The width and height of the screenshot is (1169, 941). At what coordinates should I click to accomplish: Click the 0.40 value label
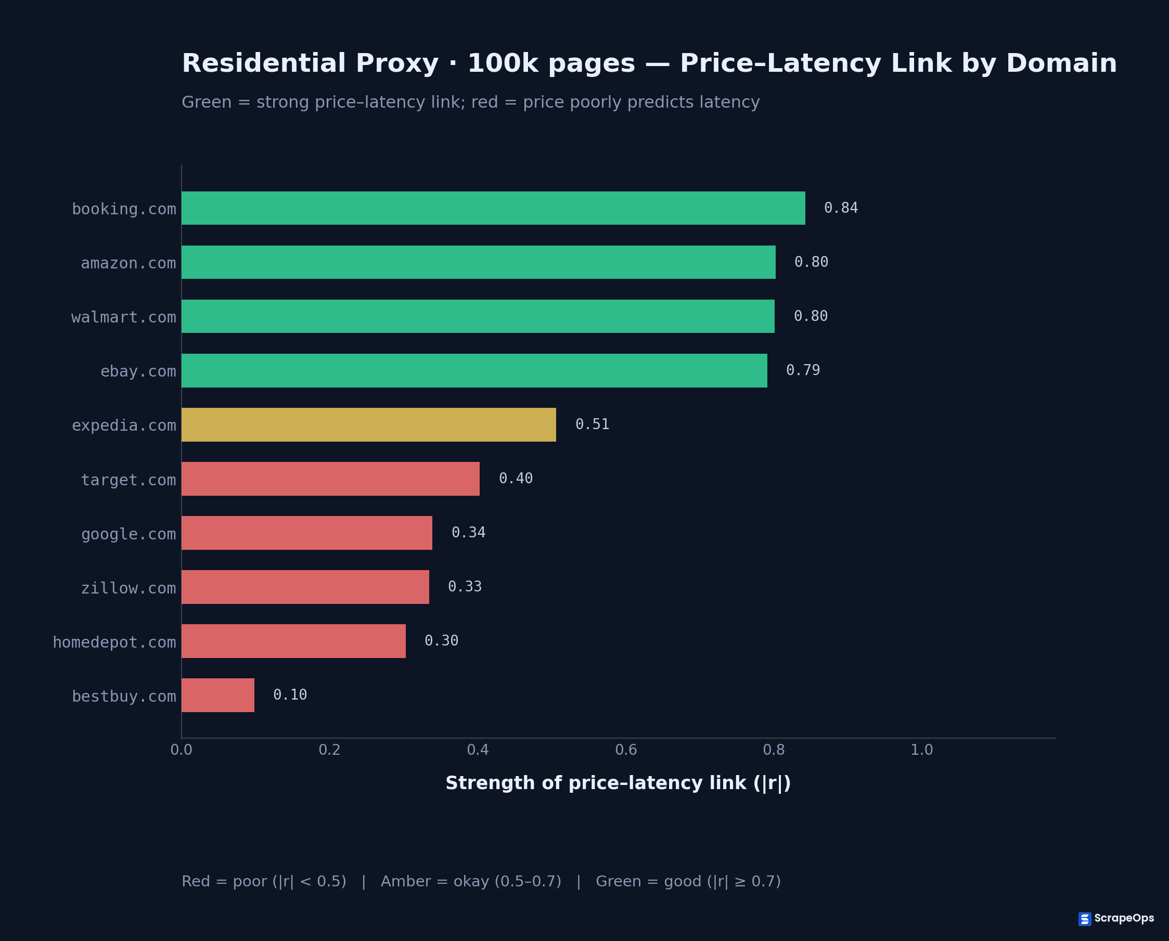coord(516,479)
